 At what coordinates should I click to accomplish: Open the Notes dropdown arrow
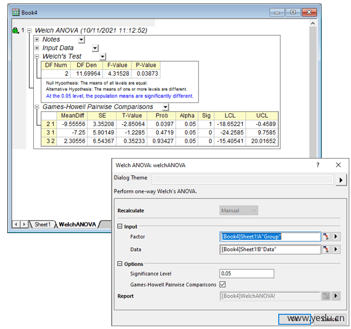point(81,40)
